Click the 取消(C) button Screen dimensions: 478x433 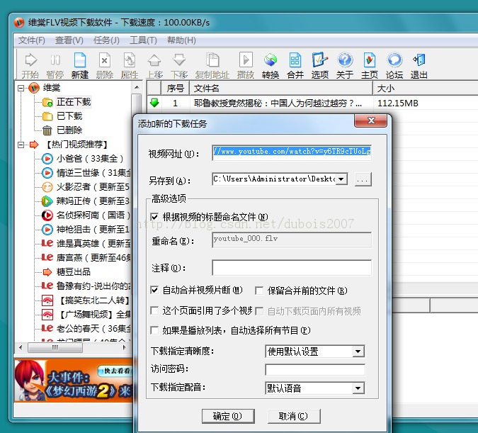(294, 416)
